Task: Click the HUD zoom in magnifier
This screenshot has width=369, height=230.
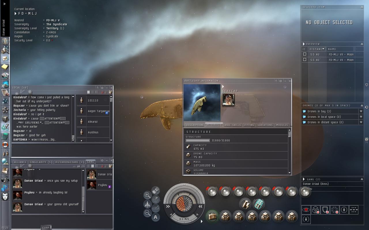Action: point(147,195)
